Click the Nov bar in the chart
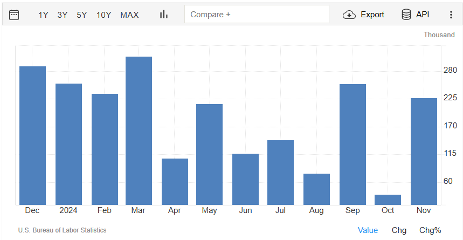The width and height of the screenshot is (463, 240). [x=424, y=152]
